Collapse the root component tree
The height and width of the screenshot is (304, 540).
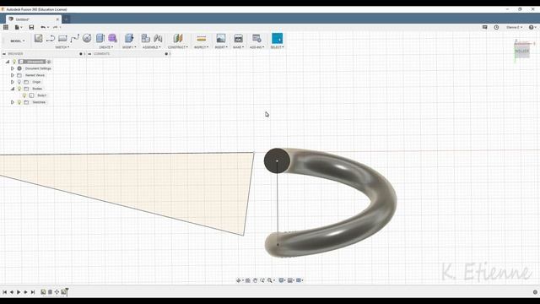tap(8, 62)
